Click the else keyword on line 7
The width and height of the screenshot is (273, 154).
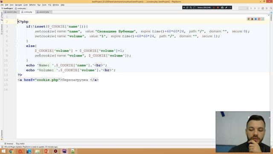pyautogui.click(x=30, y=46)
